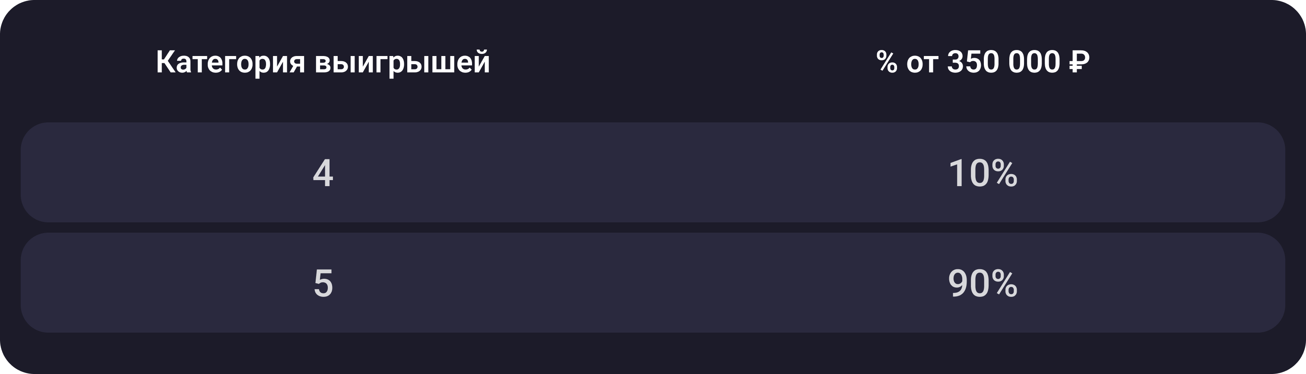This screenshot has width=1306, height=374.
Task: Click the percent sign in "90%"
Action: pyautogui.click(x=1005, y=283)
